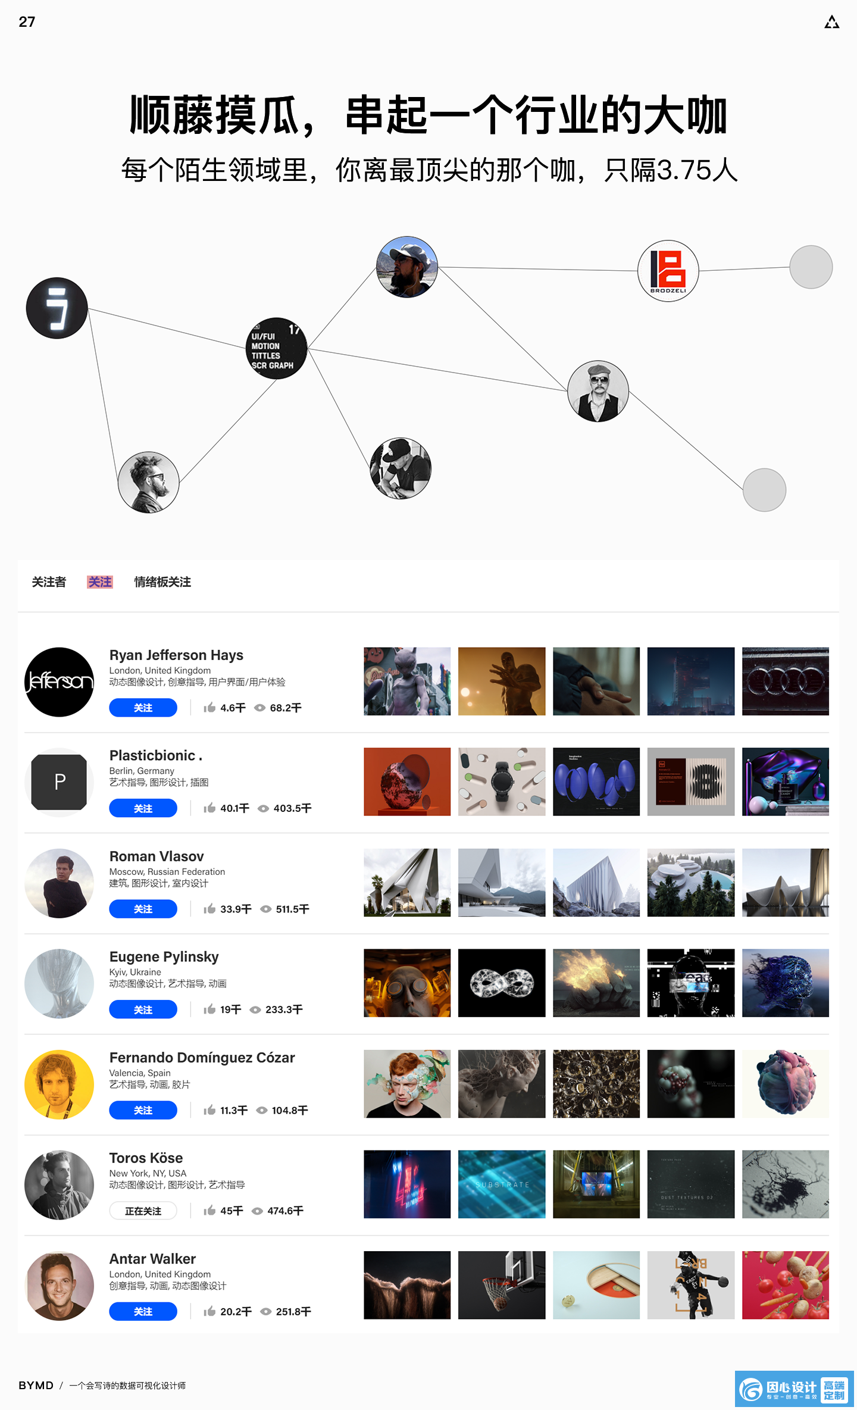Follow Antar Walker using the blue 关注 button

pyautogui.click(x=143, y=1311)
